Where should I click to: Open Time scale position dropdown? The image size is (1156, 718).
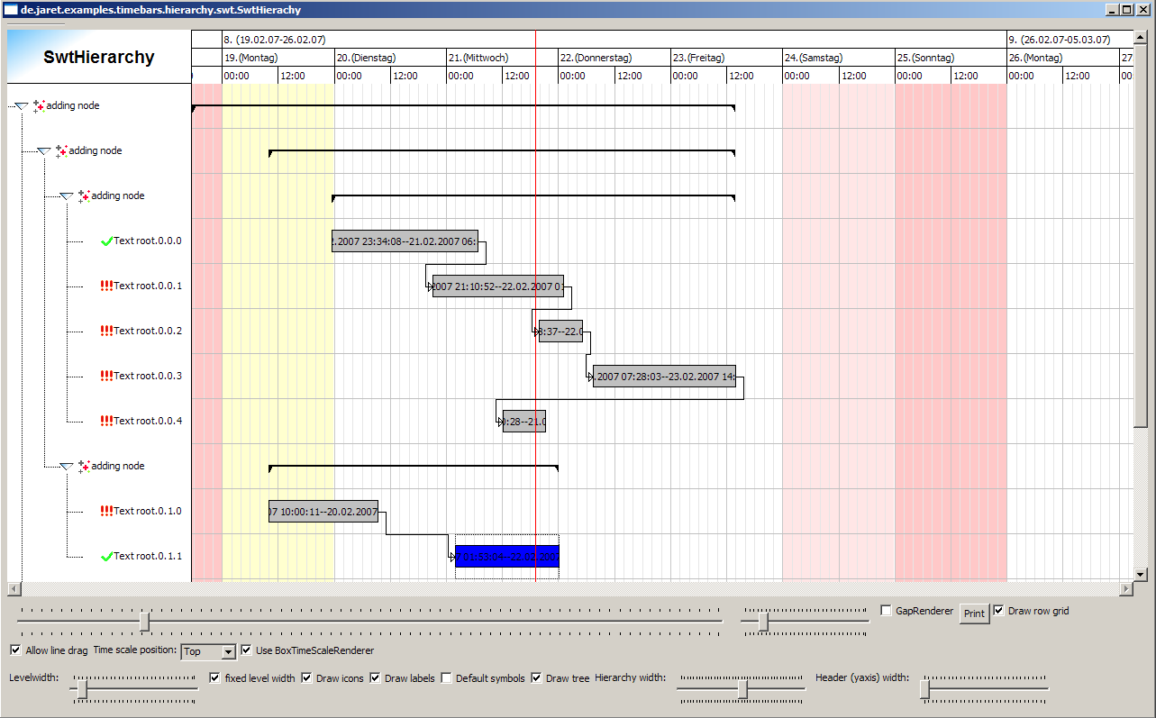tap(228, 651)
